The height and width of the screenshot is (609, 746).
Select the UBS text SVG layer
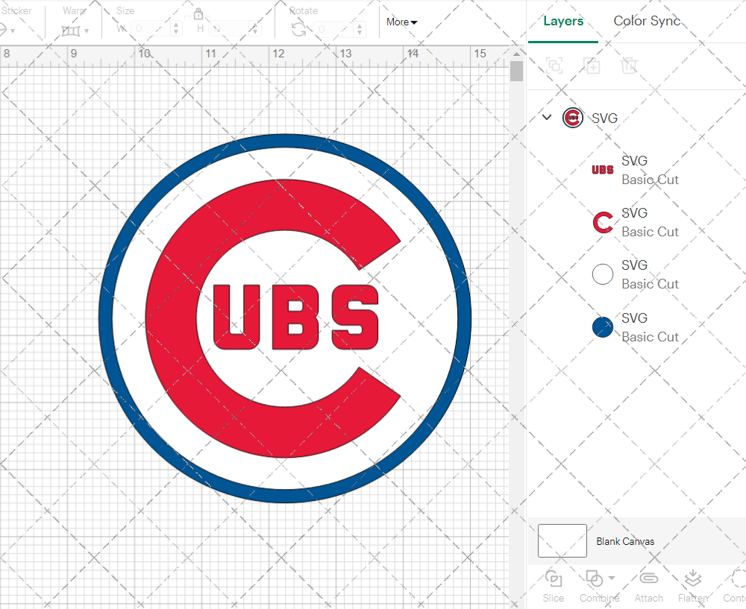click(636, 170)
